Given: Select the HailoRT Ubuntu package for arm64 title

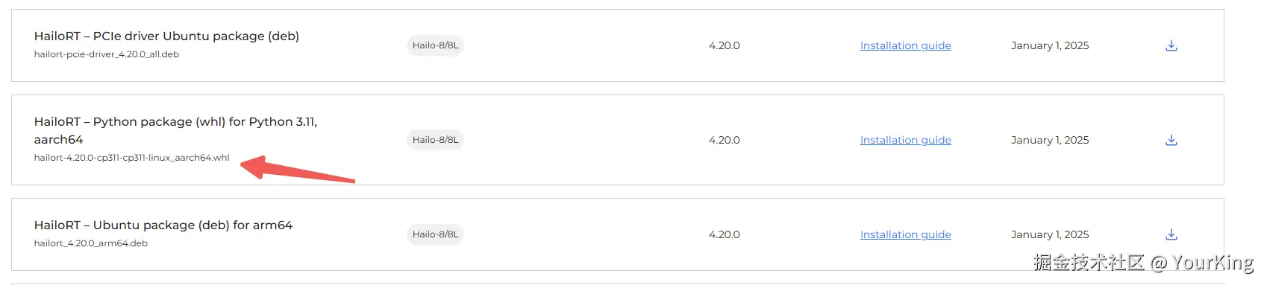Looking at the screenshot, I should 163,225.
